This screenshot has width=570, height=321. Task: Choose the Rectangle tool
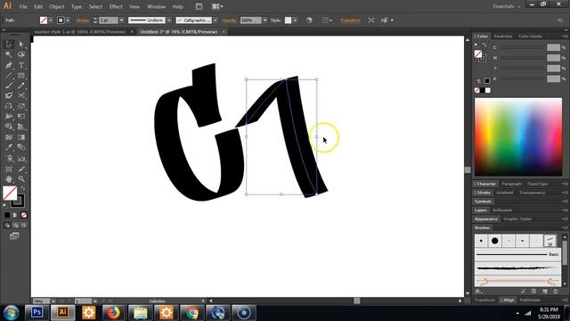[21, 76]
